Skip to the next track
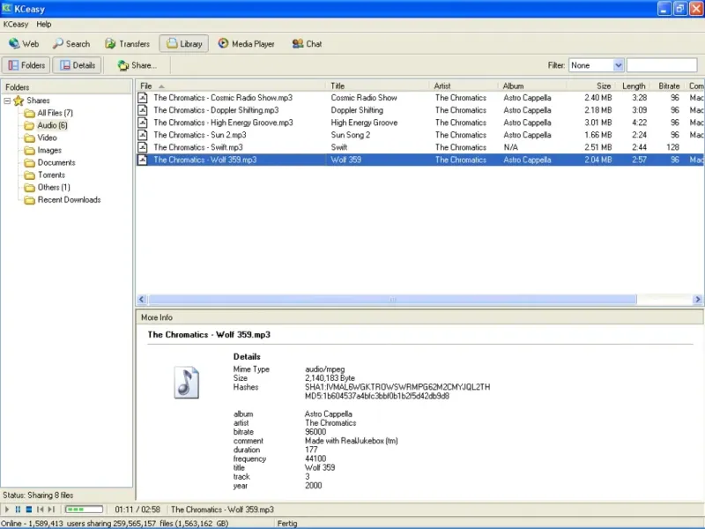705x529 pixels. (51, 510)
